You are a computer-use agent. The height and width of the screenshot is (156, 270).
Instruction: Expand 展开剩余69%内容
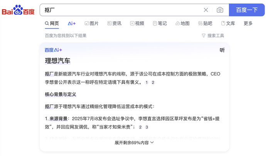pos(134,143)
